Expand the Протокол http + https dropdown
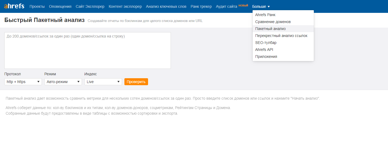The image size is (388, 146). click(x=23, y=82)
